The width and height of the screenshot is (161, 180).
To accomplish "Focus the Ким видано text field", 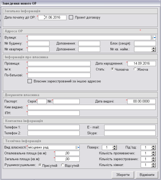I will pyautogui.click(x=91, y=107).
